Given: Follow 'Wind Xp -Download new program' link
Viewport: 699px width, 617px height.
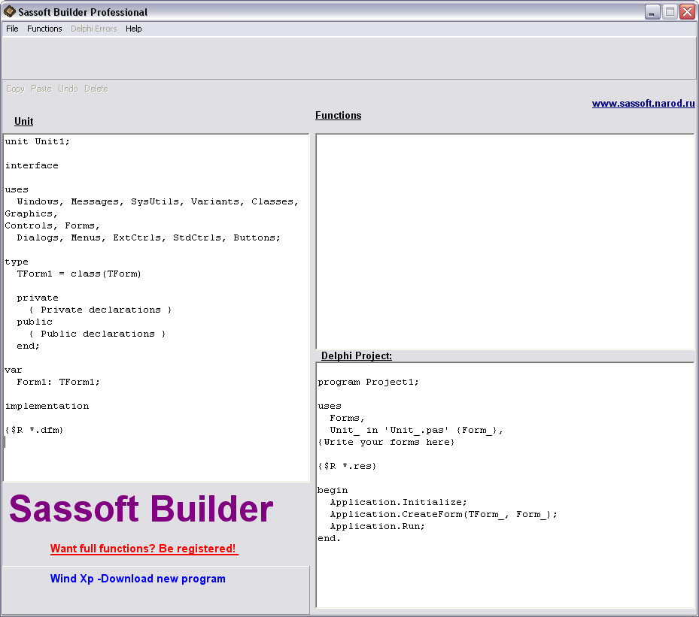Looking at the screenshot, I should [x=137, y=579].
